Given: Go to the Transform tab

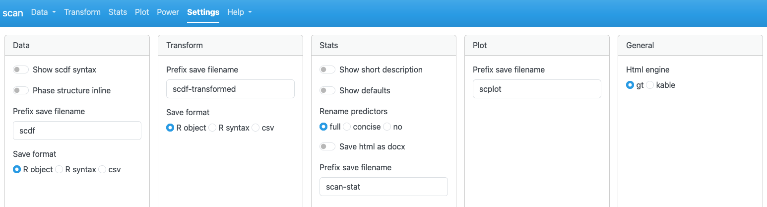Looking at the screenshot, I should [82, 12].
